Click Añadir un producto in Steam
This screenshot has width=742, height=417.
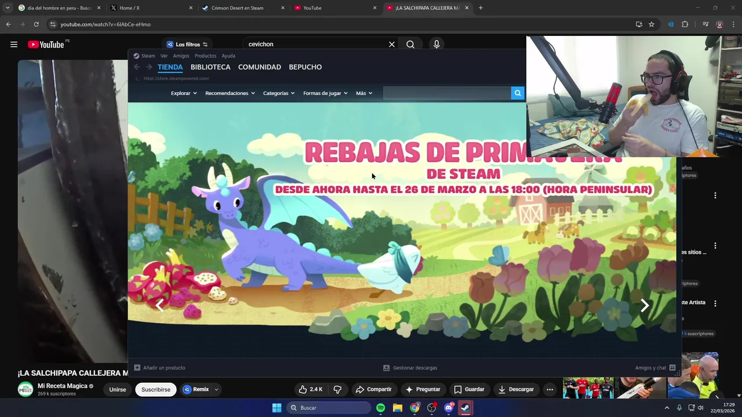[x=160, y=368]
